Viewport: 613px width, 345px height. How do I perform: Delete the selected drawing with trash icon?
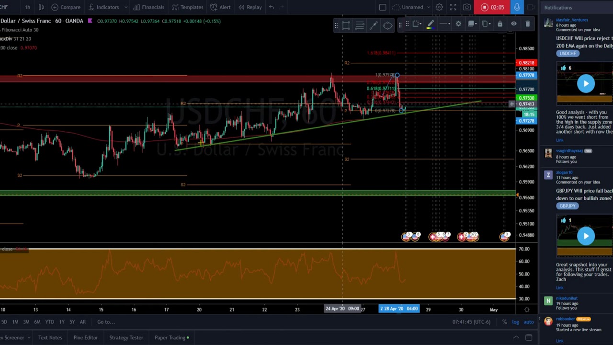pos(528,24)
